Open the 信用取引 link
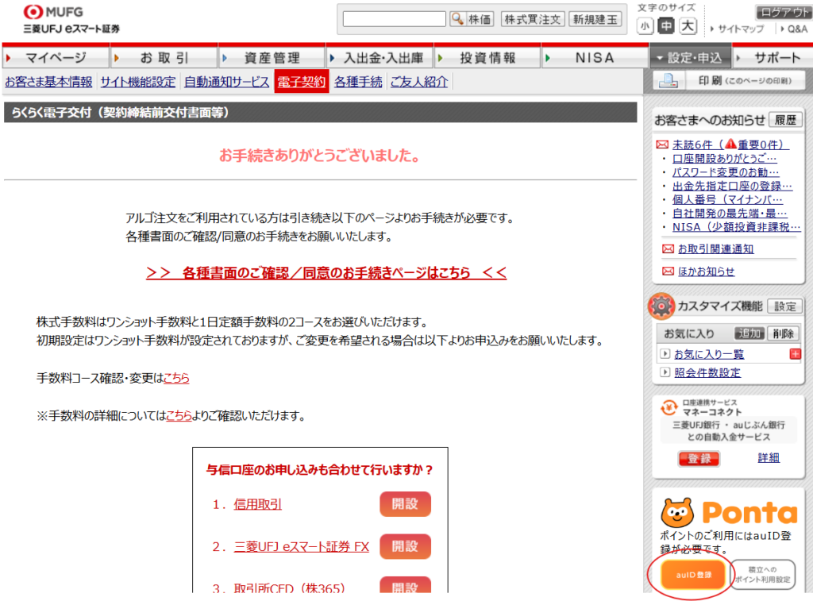 (258, 504)
